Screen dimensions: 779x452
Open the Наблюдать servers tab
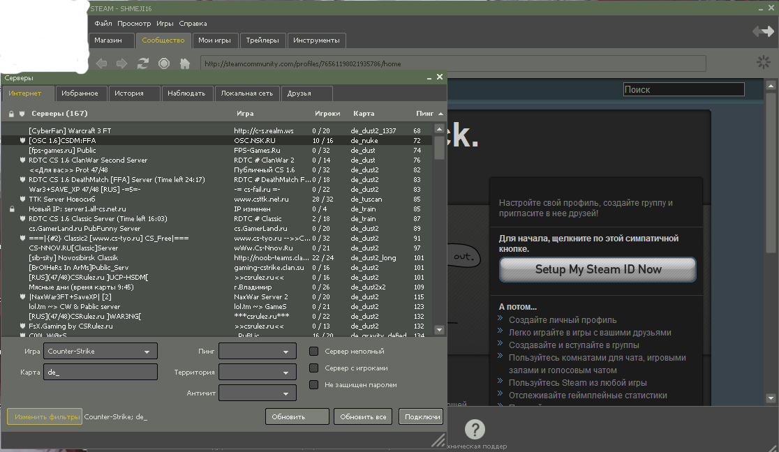tap(187, 93)
